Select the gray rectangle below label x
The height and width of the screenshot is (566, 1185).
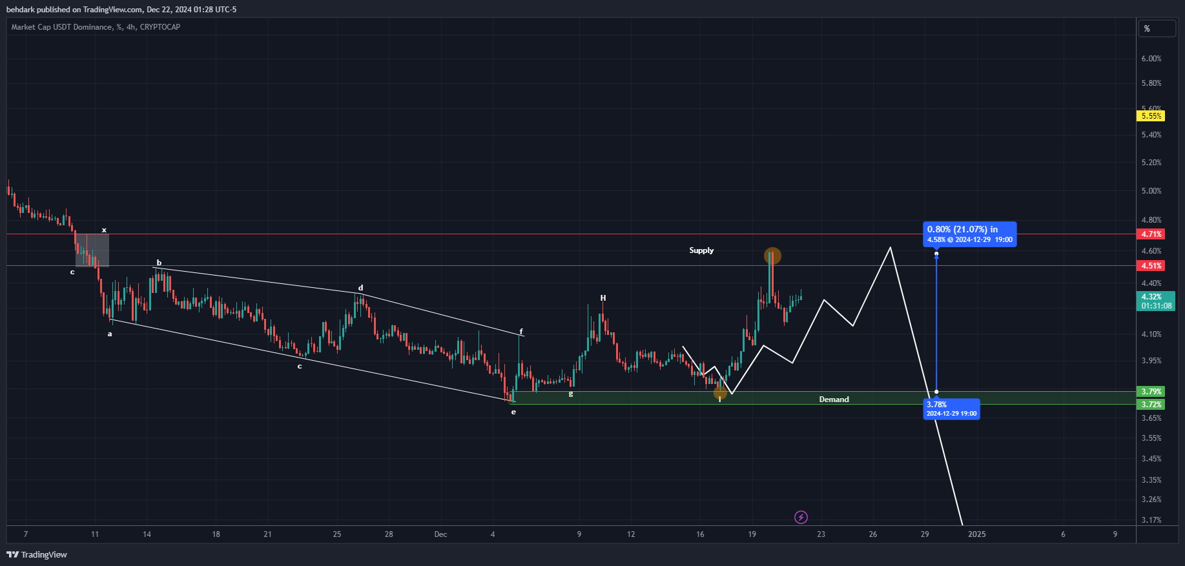(92, 250)
